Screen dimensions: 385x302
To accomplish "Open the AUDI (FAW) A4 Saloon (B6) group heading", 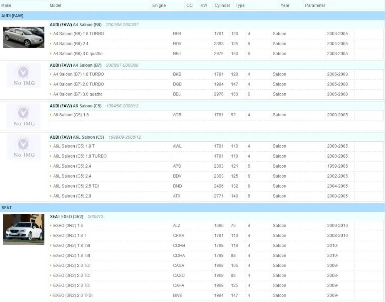I will point(75,25).
